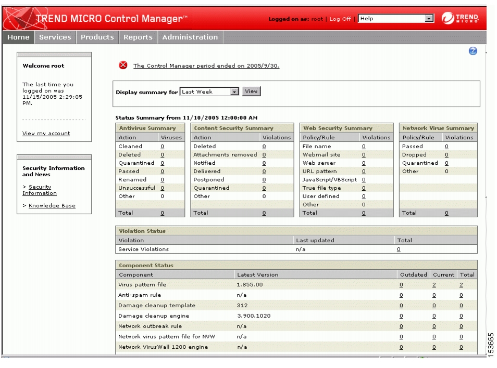Viewport: 497px width, 368px height.
Task: Open the Virus pattern file Total count
Action: tap(461, 285)
